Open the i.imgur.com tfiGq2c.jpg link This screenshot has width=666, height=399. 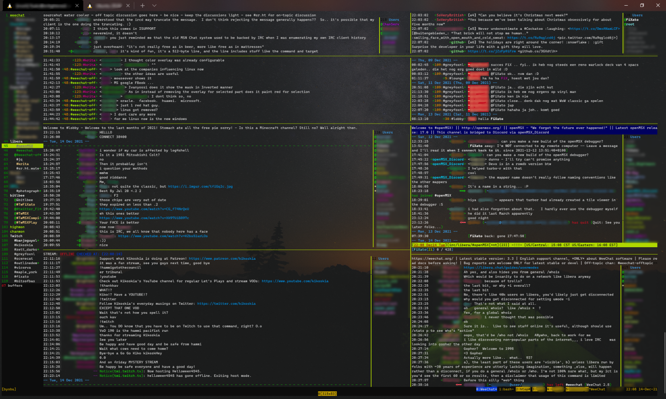click(x=200, y=186)
